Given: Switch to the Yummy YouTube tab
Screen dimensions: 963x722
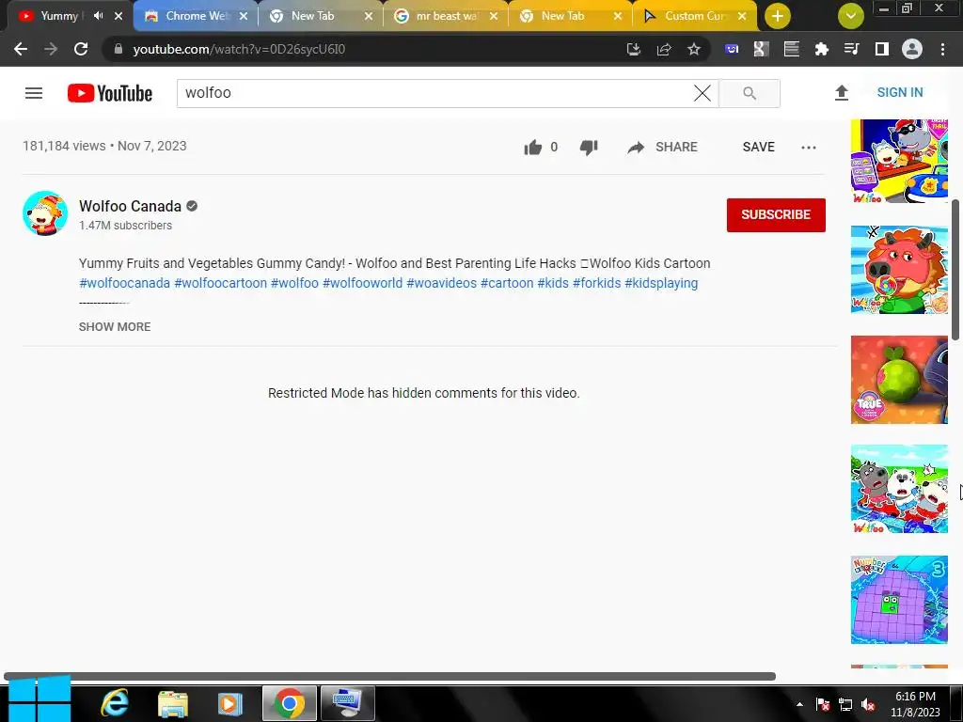Looking at the screenshot, I should (58, 16).
